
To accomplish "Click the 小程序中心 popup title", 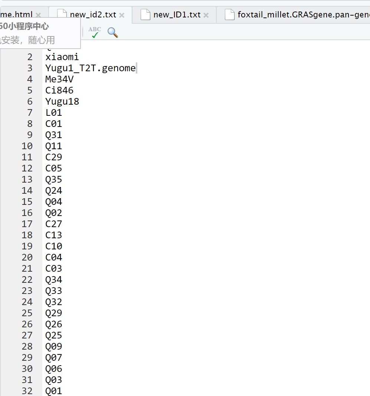I will tap(24, 26).
